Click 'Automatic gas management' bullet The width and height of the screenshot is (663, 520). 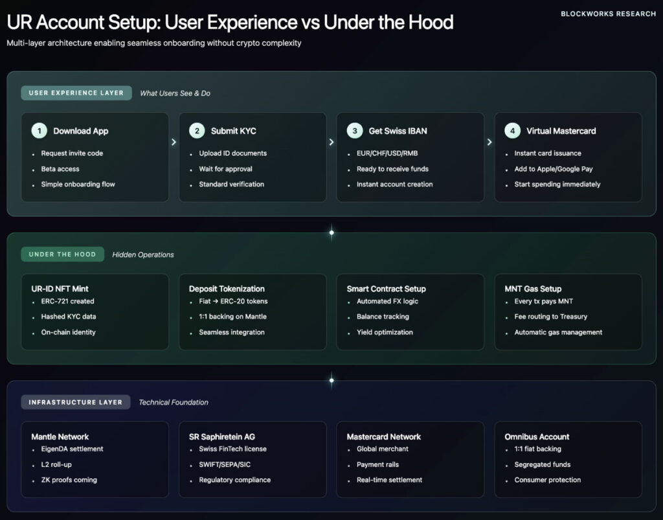[559, 332]
